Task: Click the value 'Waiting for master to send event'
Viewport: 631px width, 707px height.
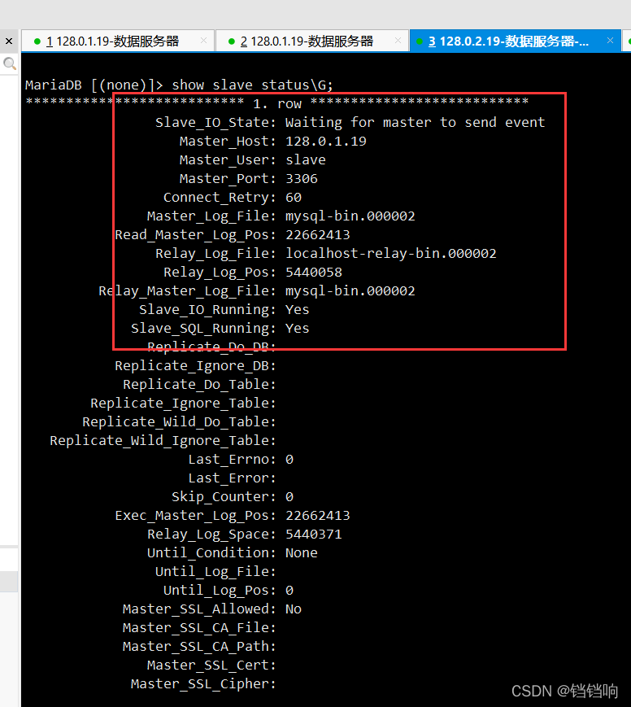Action: pos(415,122)
